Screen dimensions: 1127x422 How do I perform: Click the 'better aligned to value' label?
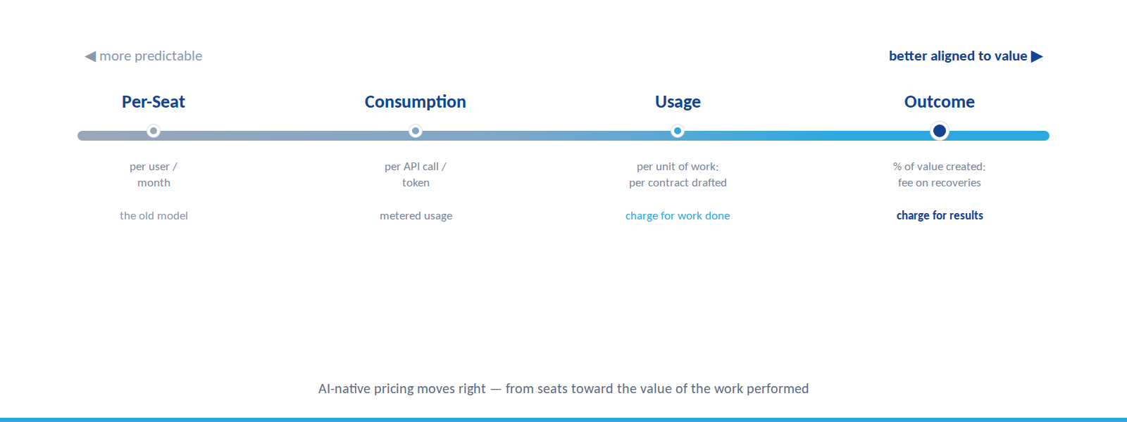pyautogui.click(x=958, y=56)
